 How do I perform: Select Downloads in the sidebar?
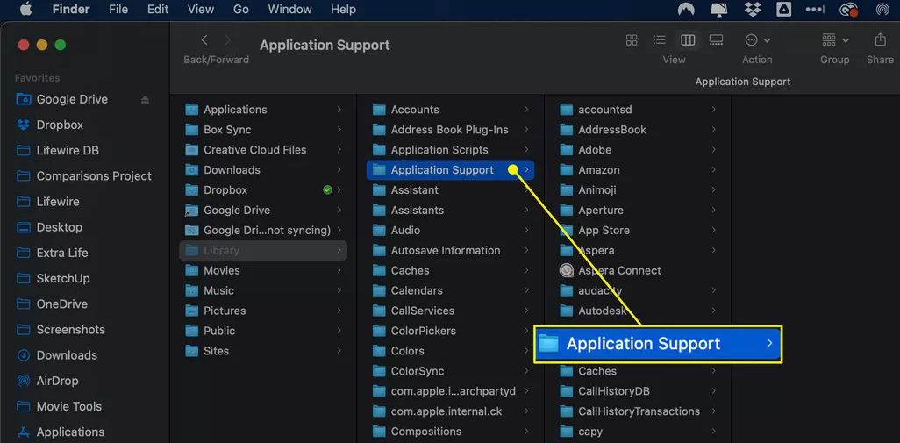pos(67,355)
